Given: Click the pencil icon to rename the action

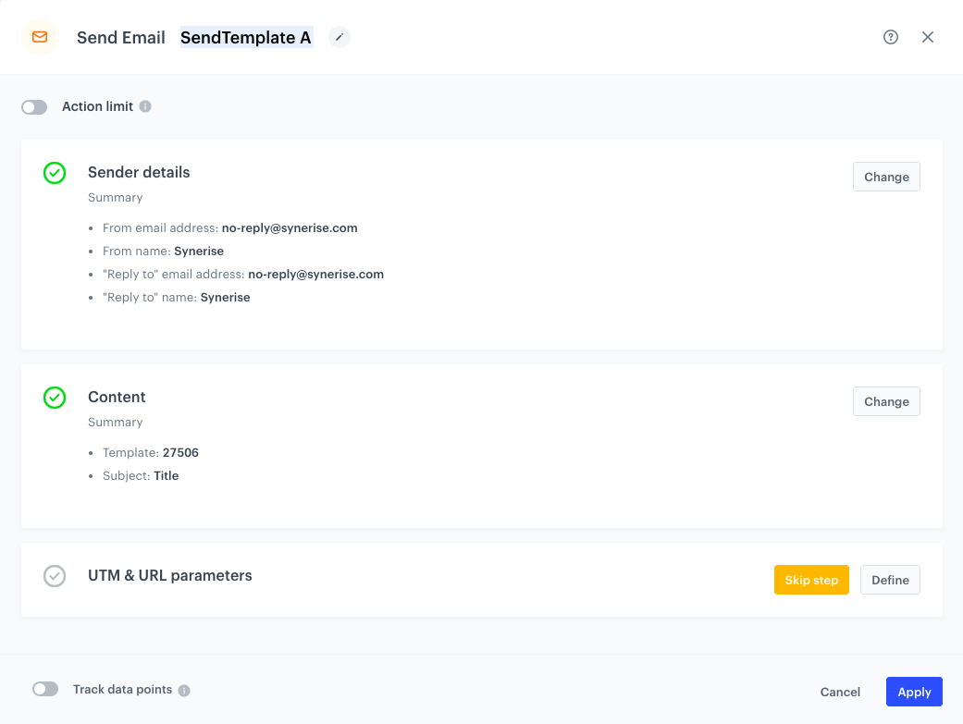Looking at the screenshot, I should click(x=339, y=37).
